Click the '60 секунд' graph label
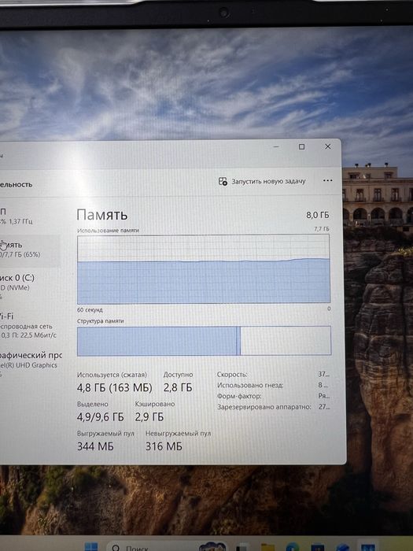This screenshot has height=551, width=413. pos(90,310)
